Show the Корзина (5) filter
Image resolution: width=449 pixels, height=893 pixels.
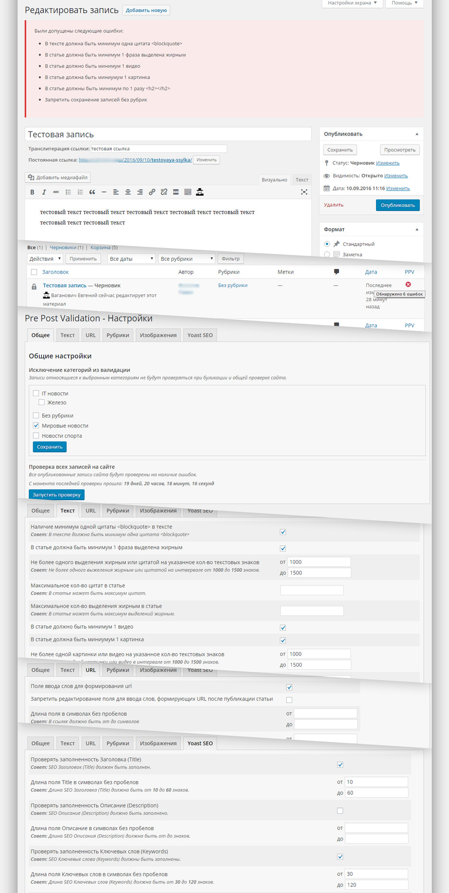[x=104, y=247]
